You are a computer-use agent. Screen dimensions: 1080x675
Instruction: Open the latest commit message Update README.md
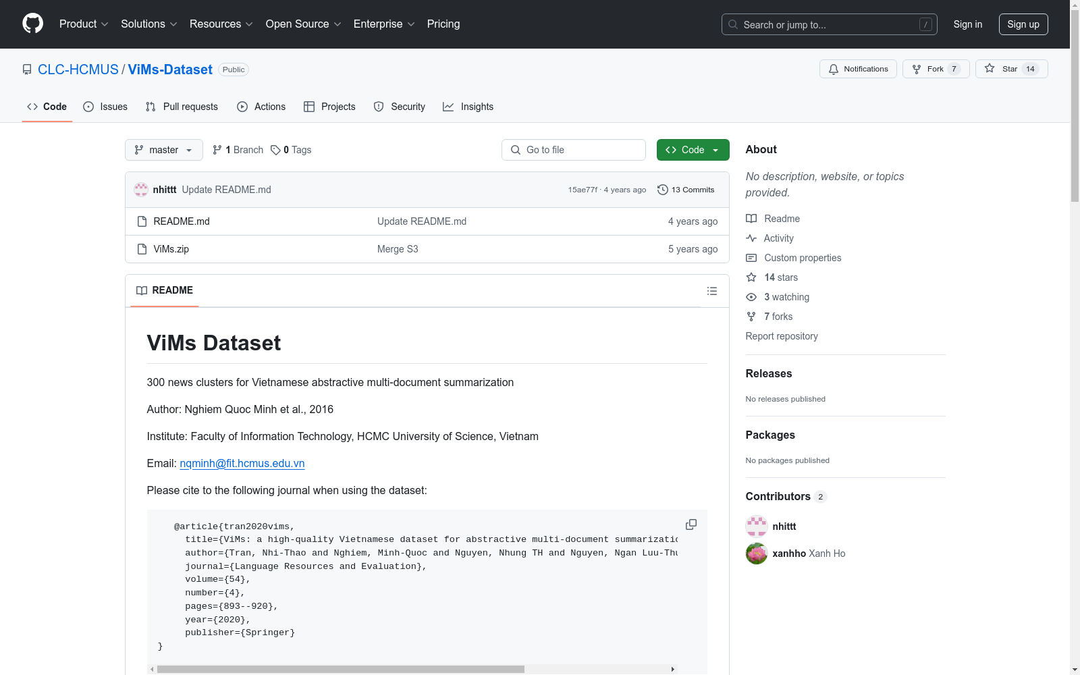point(227,190)
